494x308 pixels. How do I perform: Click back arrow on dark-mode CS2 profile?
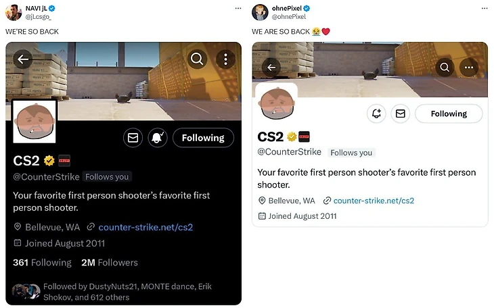23,59
